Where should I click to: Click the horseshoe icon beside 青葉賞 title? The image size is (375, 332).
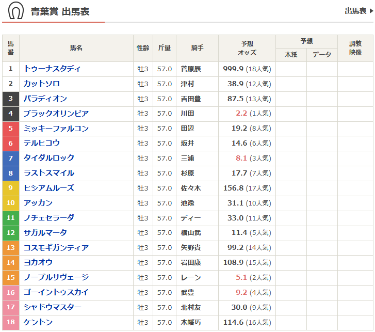pos(17,11)
